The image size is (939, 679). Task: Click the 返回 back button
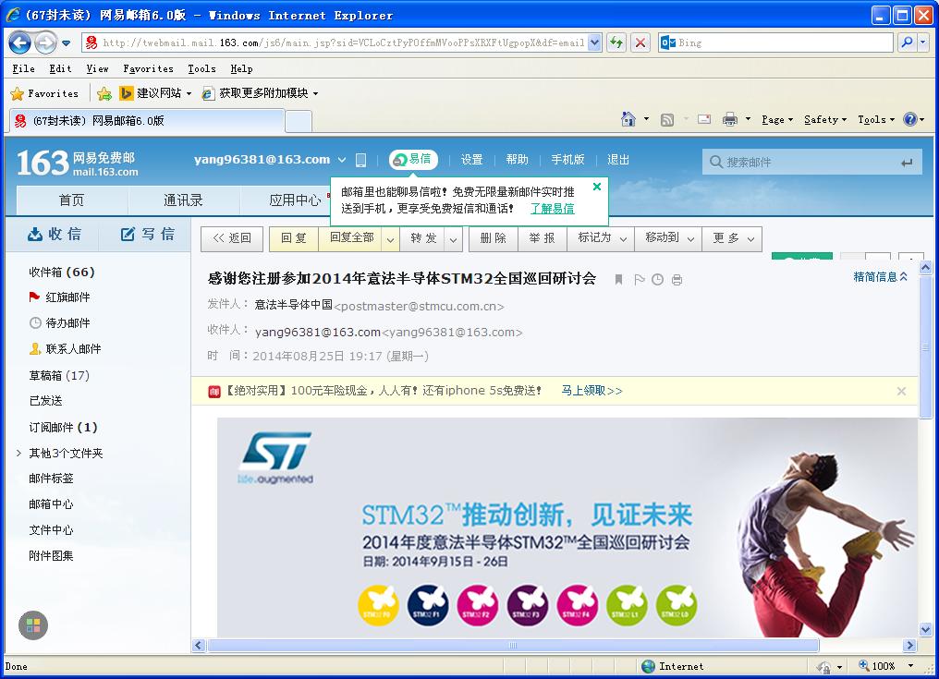232,239
